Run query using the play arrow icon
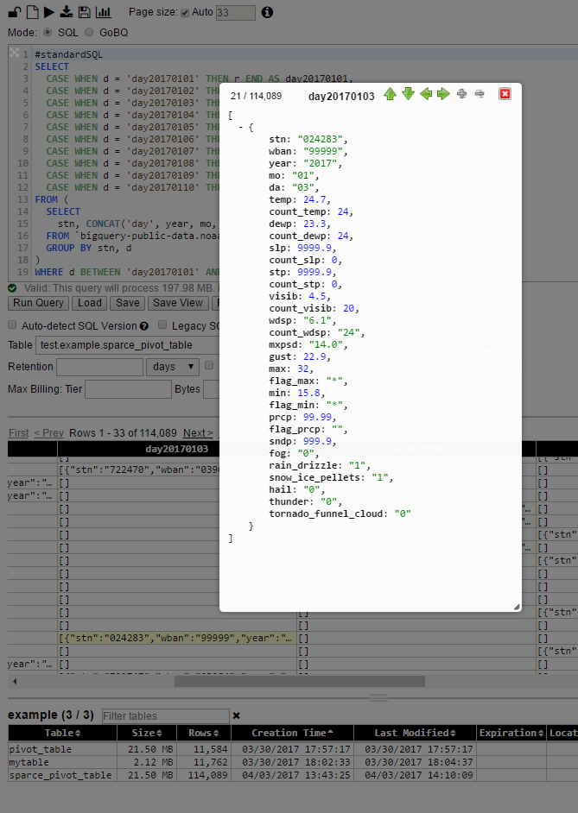The width and height of the screenshot is (578, 813). [49, 12]
